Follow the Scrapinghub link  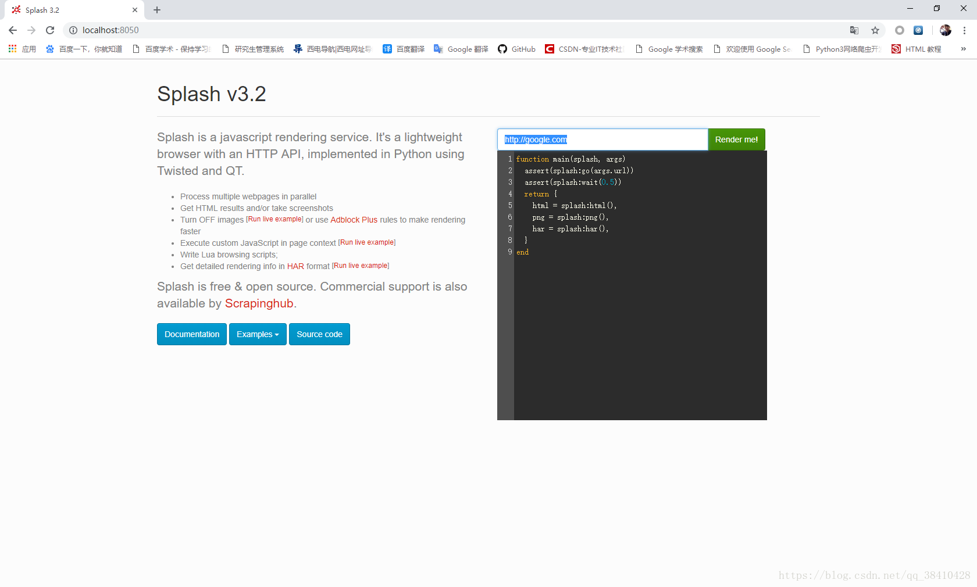click(x=259, y=303)
